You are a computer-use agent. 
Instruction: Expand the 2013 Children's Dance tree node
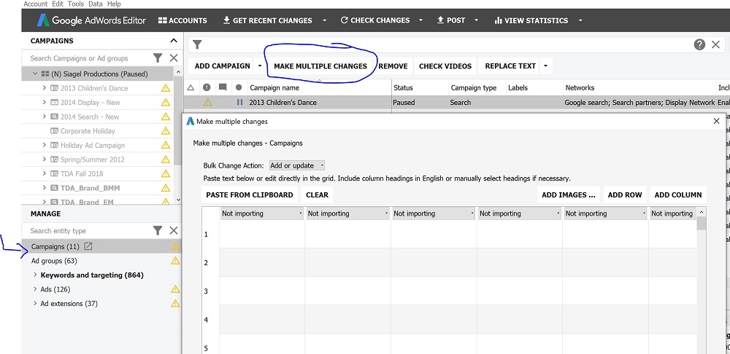point(45,88)
